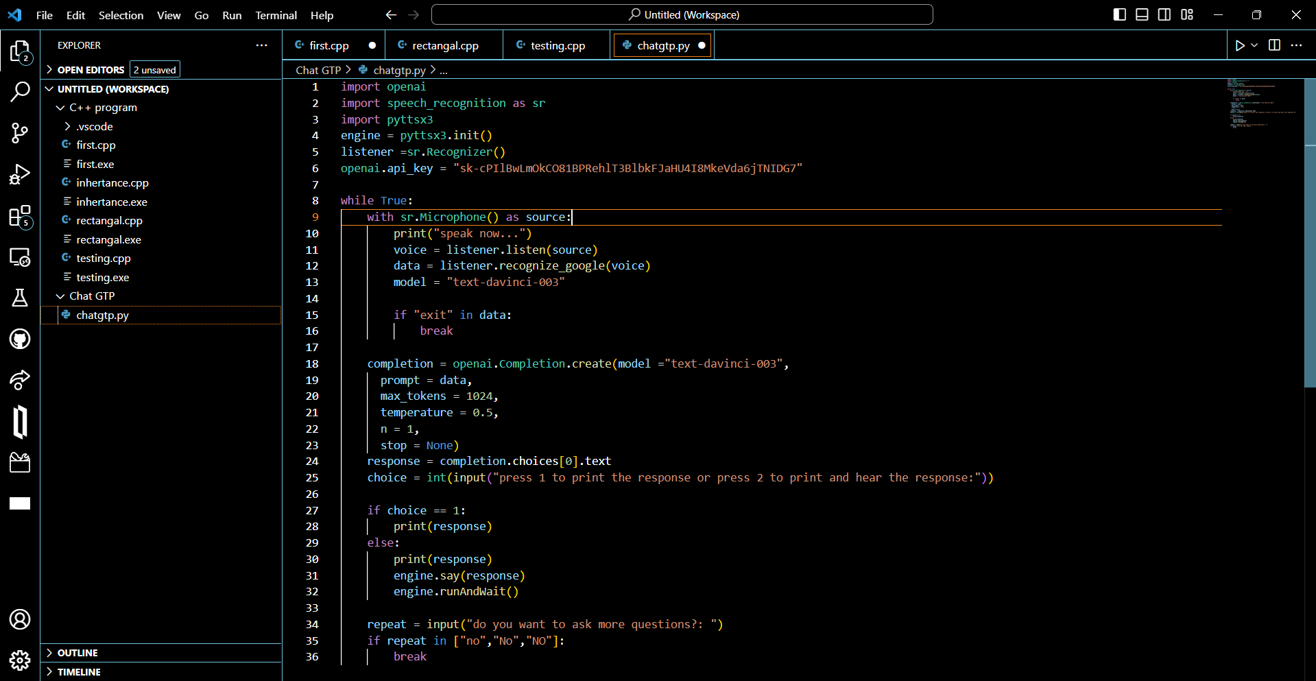Toggle the bottom panel visibility
The height and width of the screenshot is (681, 1316).
(x=1142, y=14)
